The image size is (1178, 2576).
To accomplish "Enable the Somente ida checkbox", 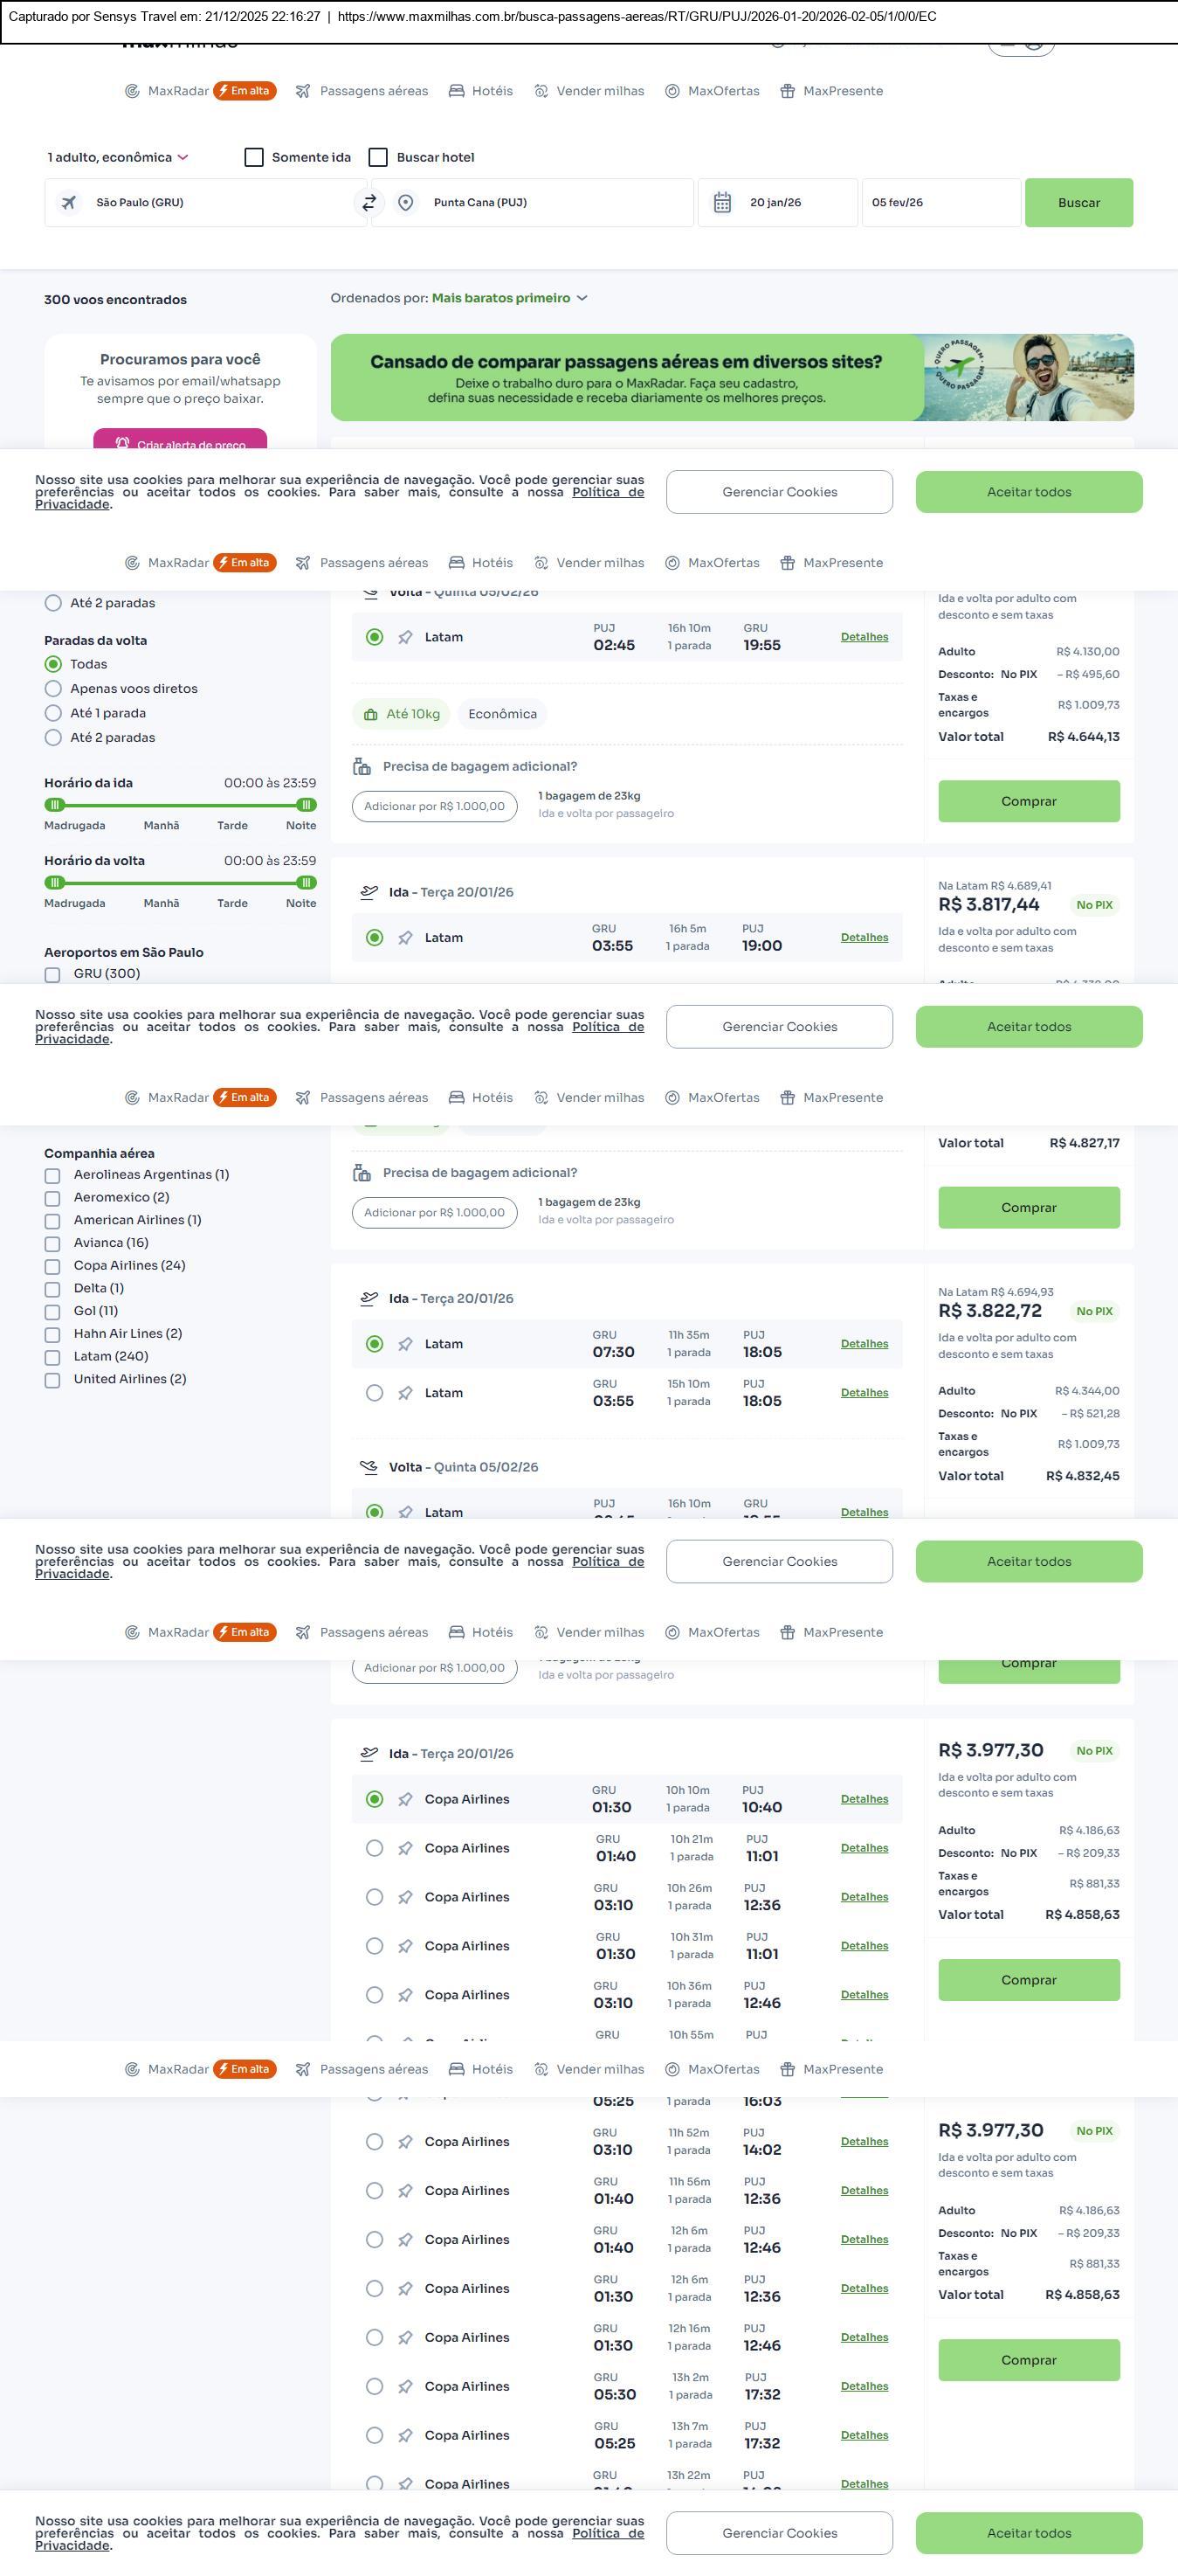I will pos(254,158).
